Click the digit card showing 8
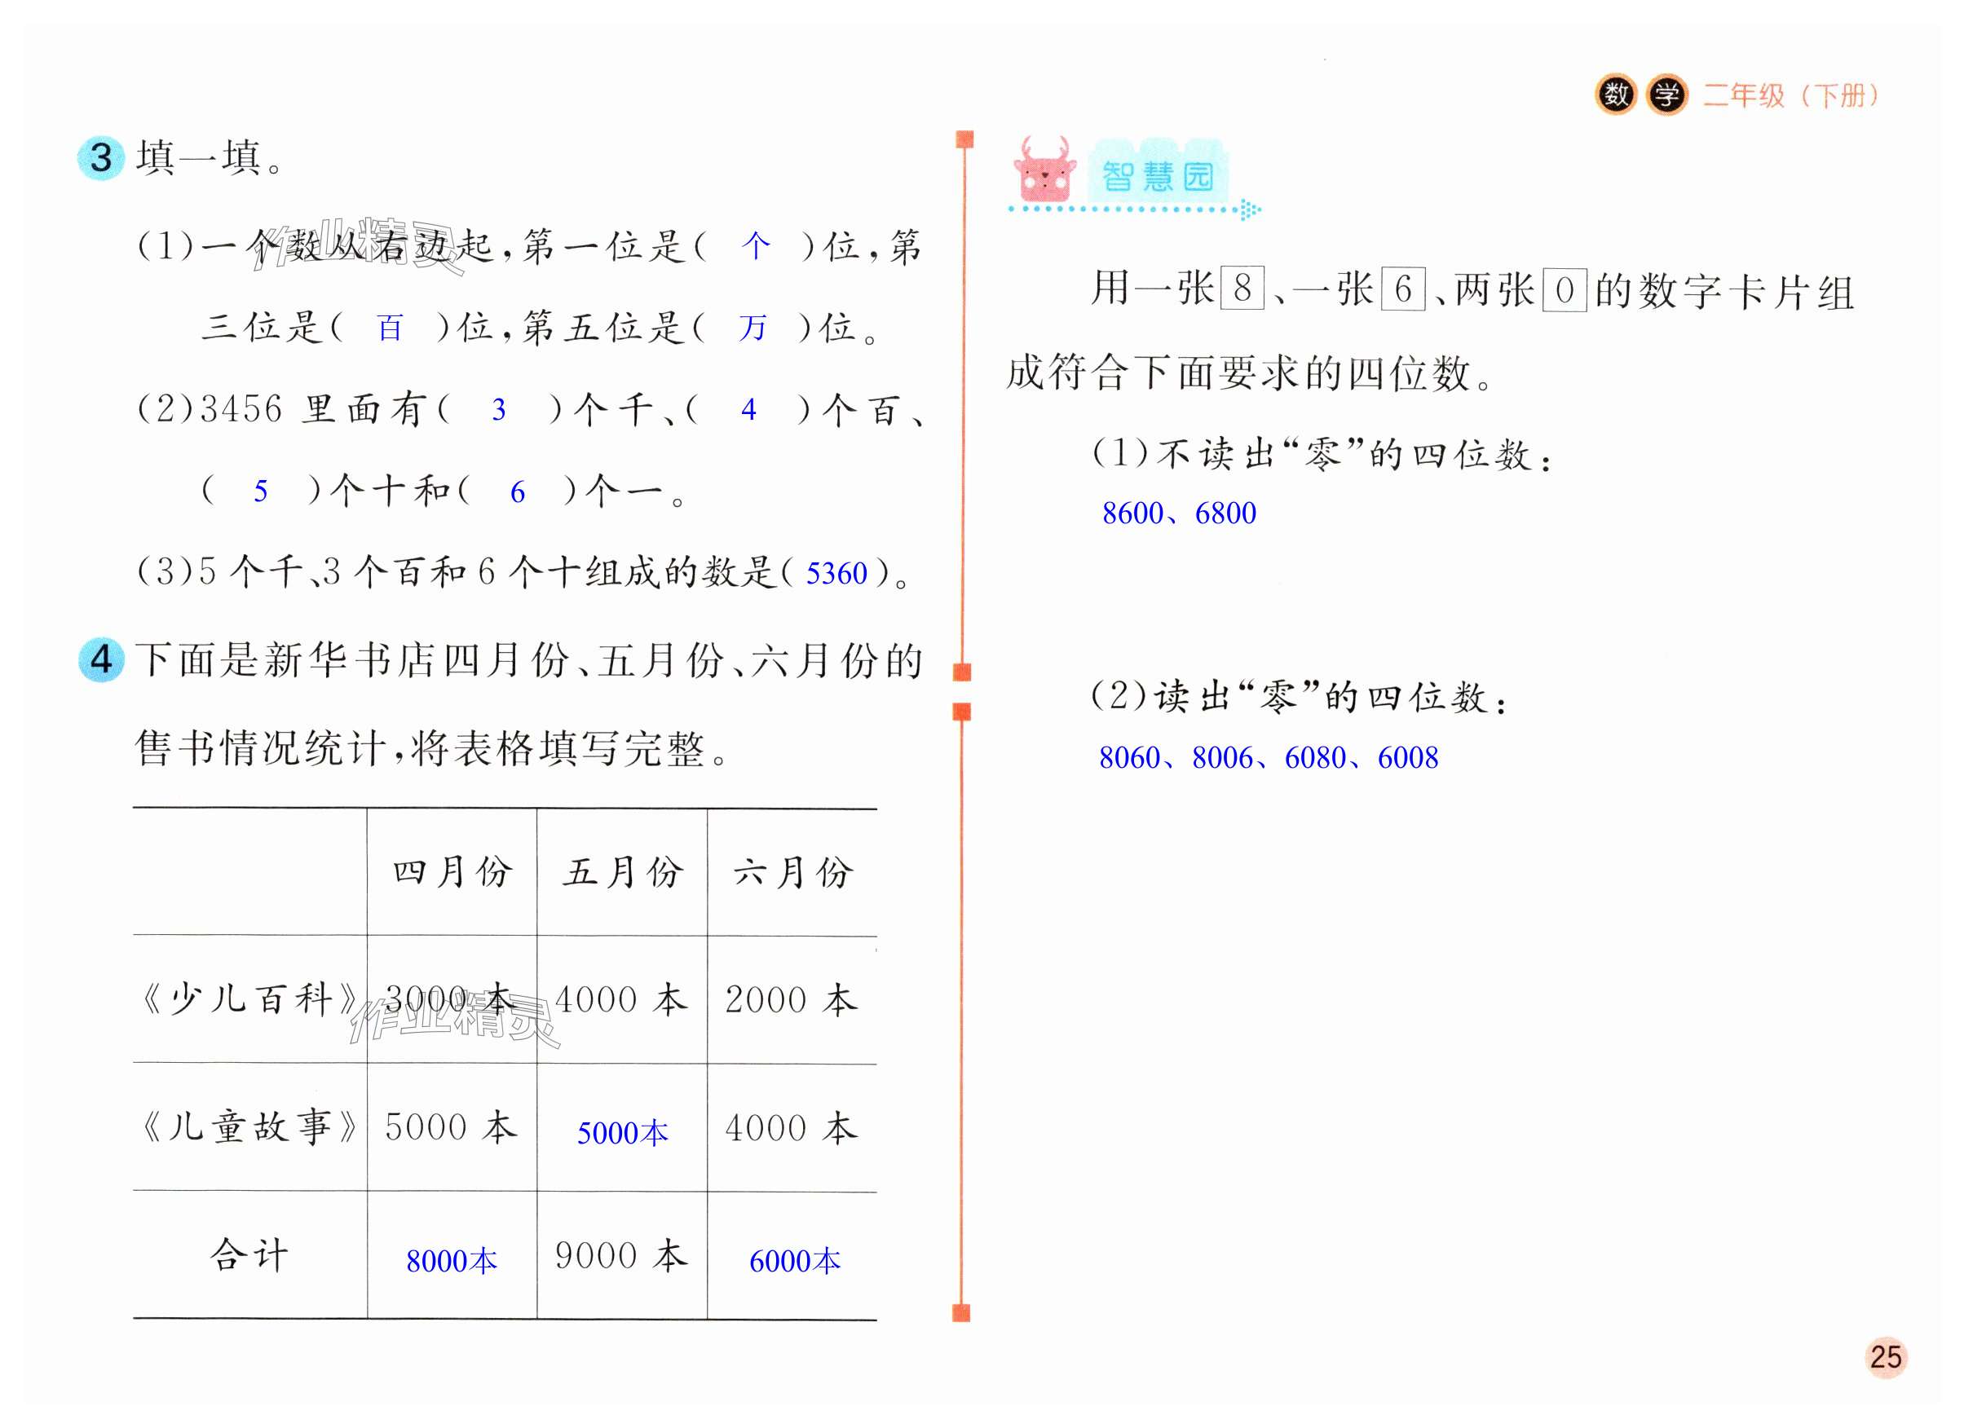The height and width of the screenshot is (1428, 1964). click(1242, 289)
